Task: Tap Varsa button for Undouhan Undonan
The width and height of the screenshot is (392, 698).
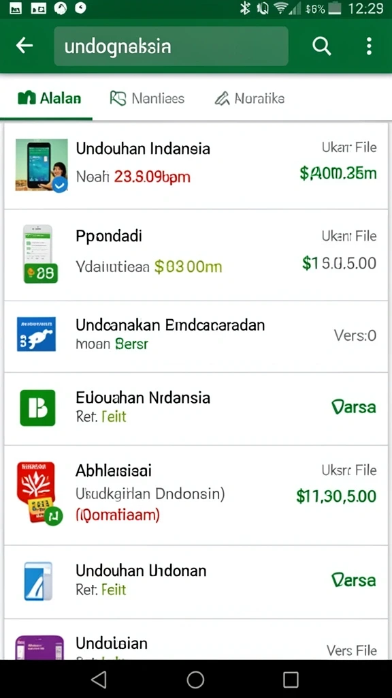Action: [354, 580]
